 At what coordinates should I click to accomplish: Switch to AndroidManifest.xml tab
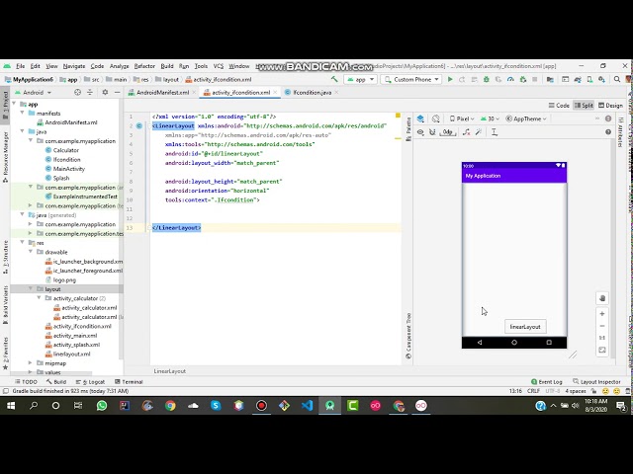point(162,92)
